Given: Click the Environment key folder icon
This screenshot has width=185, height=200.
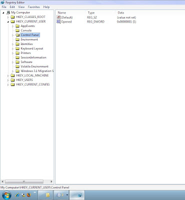Looking at the screenshot, I should [17, 39].
